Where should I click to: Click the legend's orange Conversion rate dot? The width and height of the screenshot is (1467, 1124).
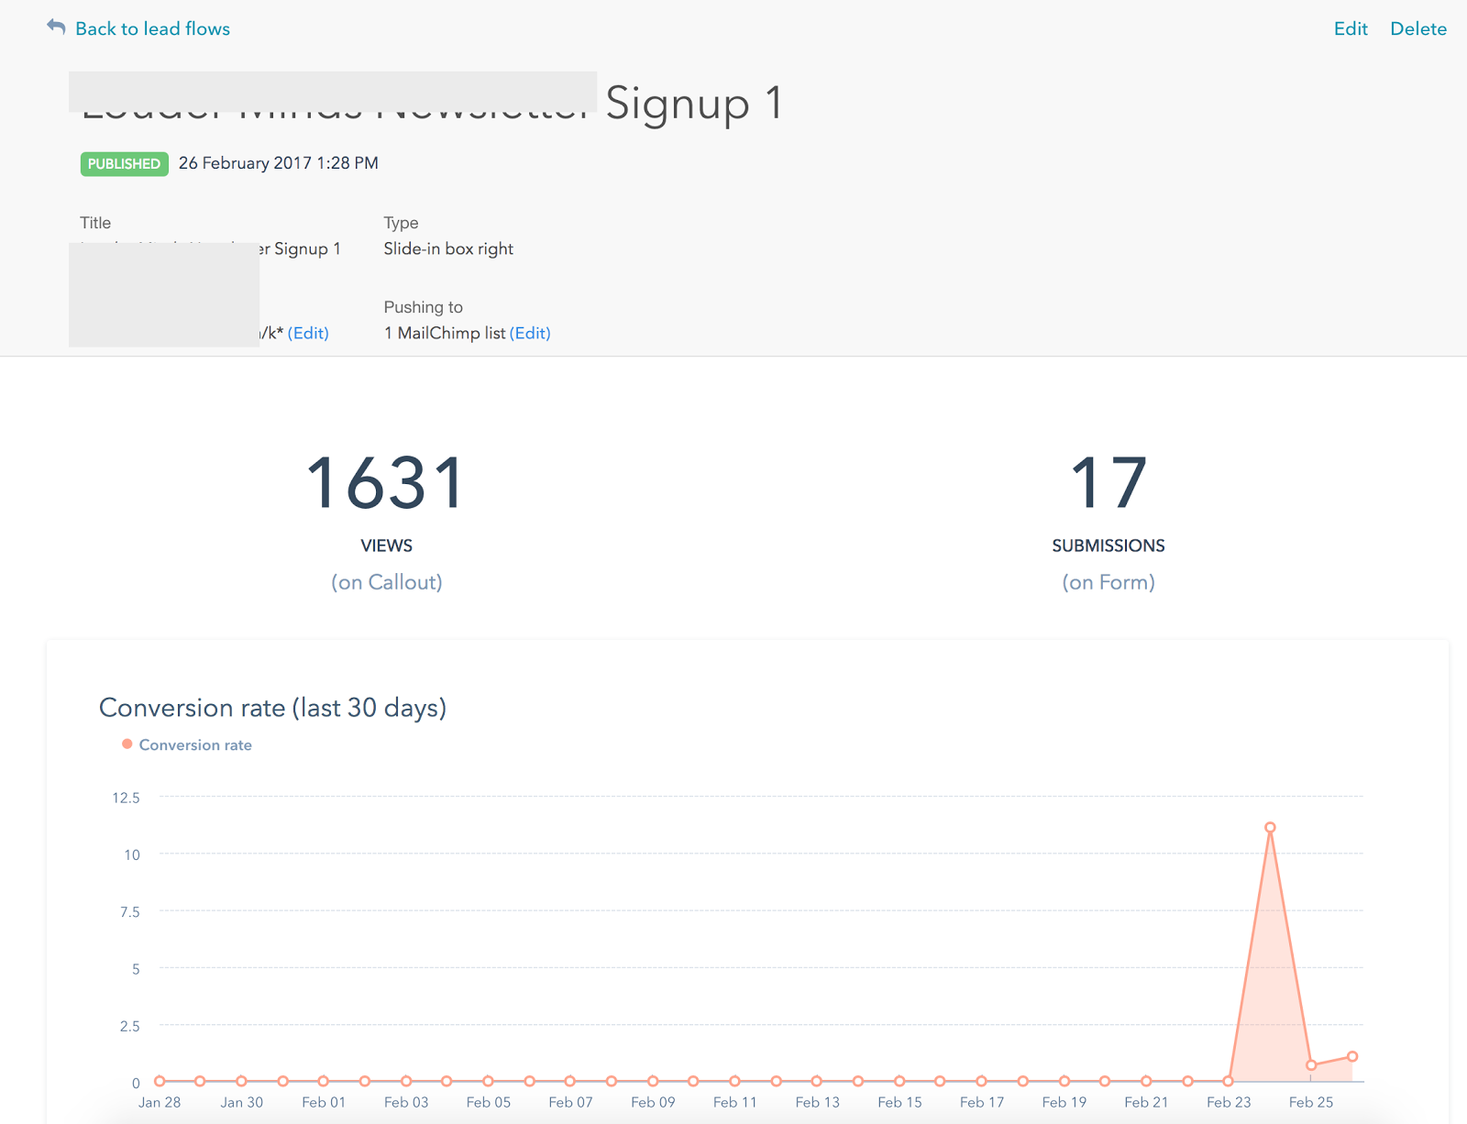pyautogui.click(x=127, y=744)
